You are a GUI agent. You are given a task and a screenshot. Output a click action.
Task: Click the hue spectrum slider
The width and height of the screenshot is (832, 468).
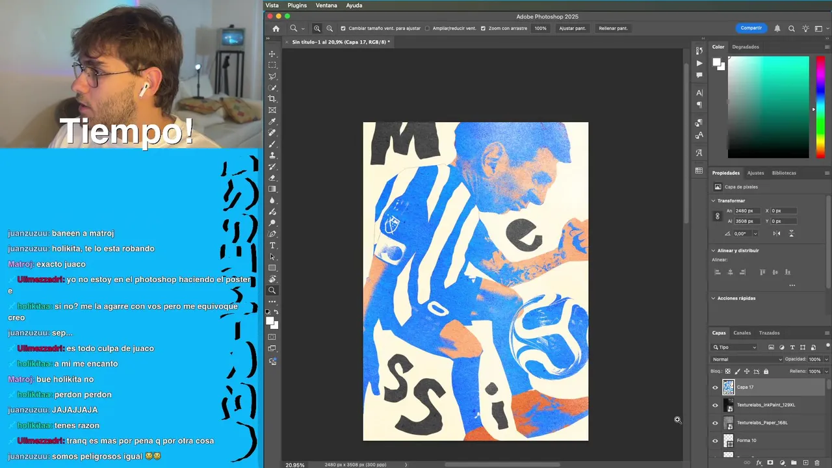(820, 107)
